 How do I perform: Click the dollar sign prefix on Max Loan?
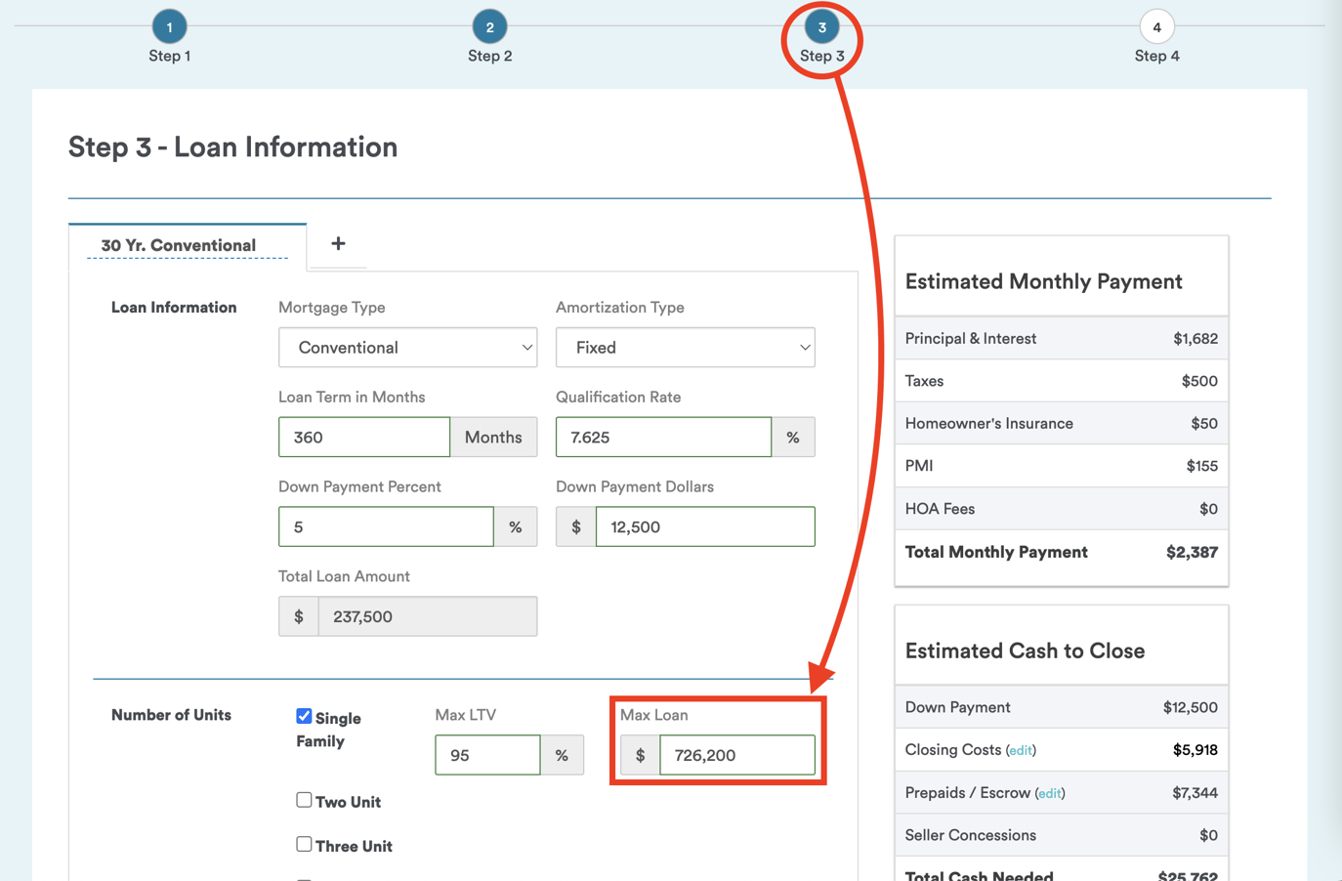tap(639, 754)
